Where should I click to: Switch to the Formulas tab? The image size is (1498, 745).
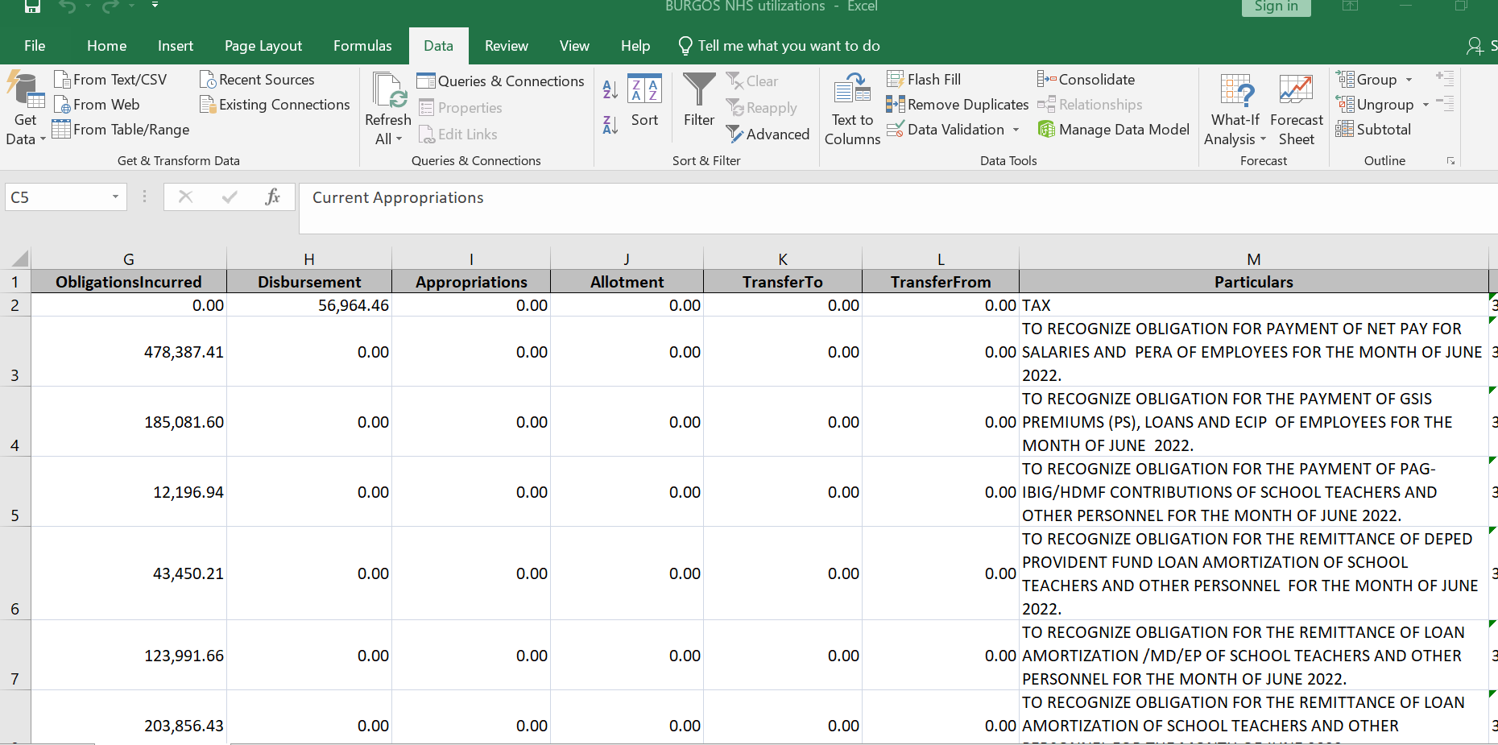pos(362,46)
